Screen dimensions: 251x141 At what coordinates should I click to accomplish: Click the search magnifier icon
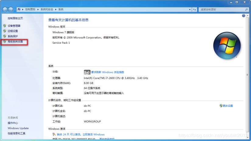click(246, 9)
